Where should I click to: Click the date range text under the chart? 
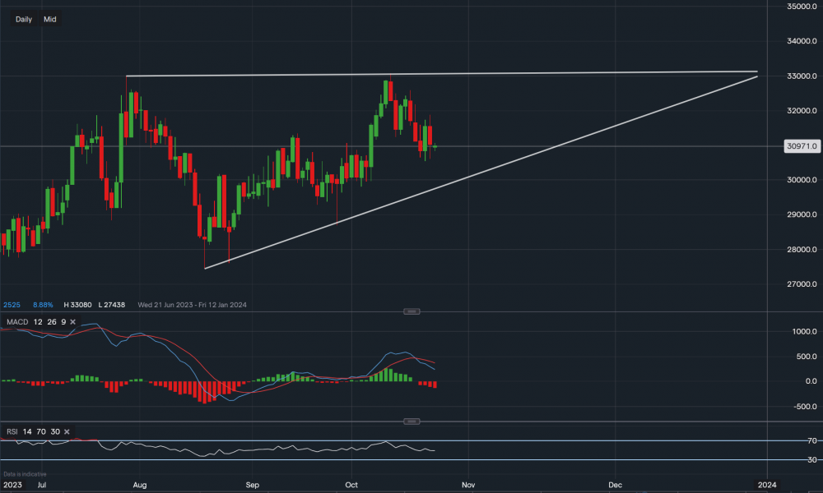(x=192, y=305)
